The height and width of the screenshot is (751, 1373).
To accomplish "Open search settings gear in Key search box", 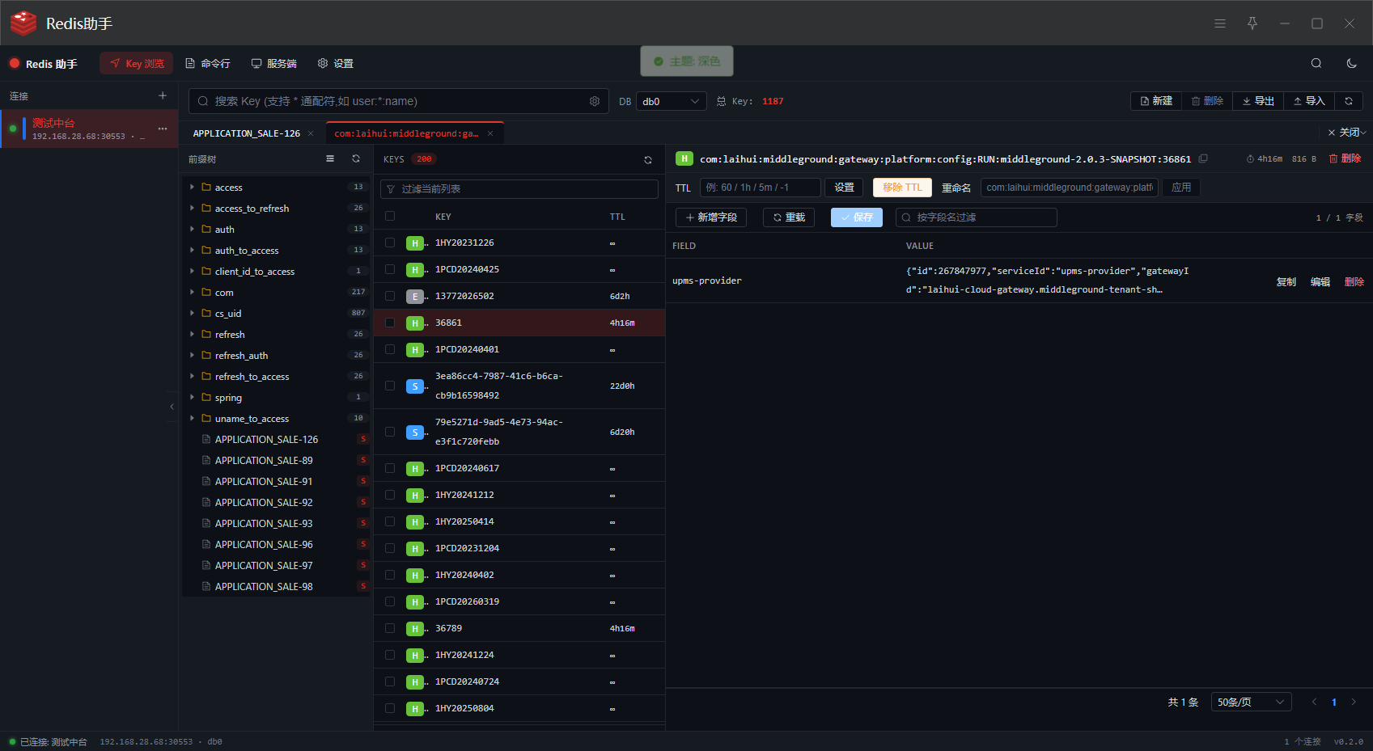I will click(595, 101).
